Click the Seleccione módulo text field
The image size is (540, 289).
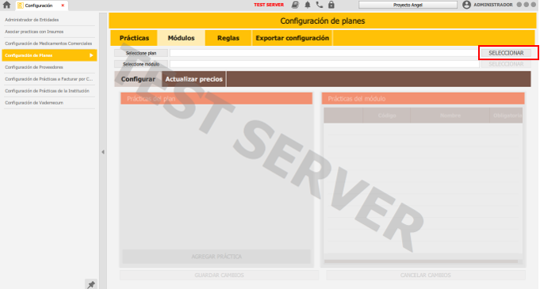tap(324, 64)
